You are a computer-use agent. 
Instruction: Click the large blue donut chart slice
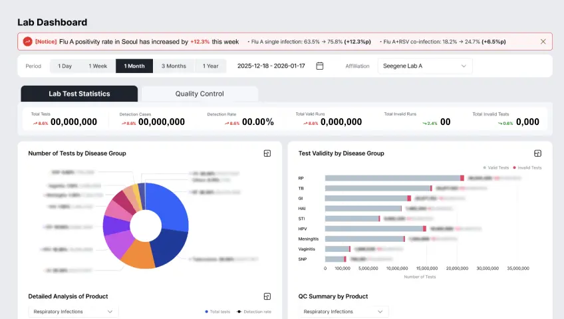click(x=169, y=205)
